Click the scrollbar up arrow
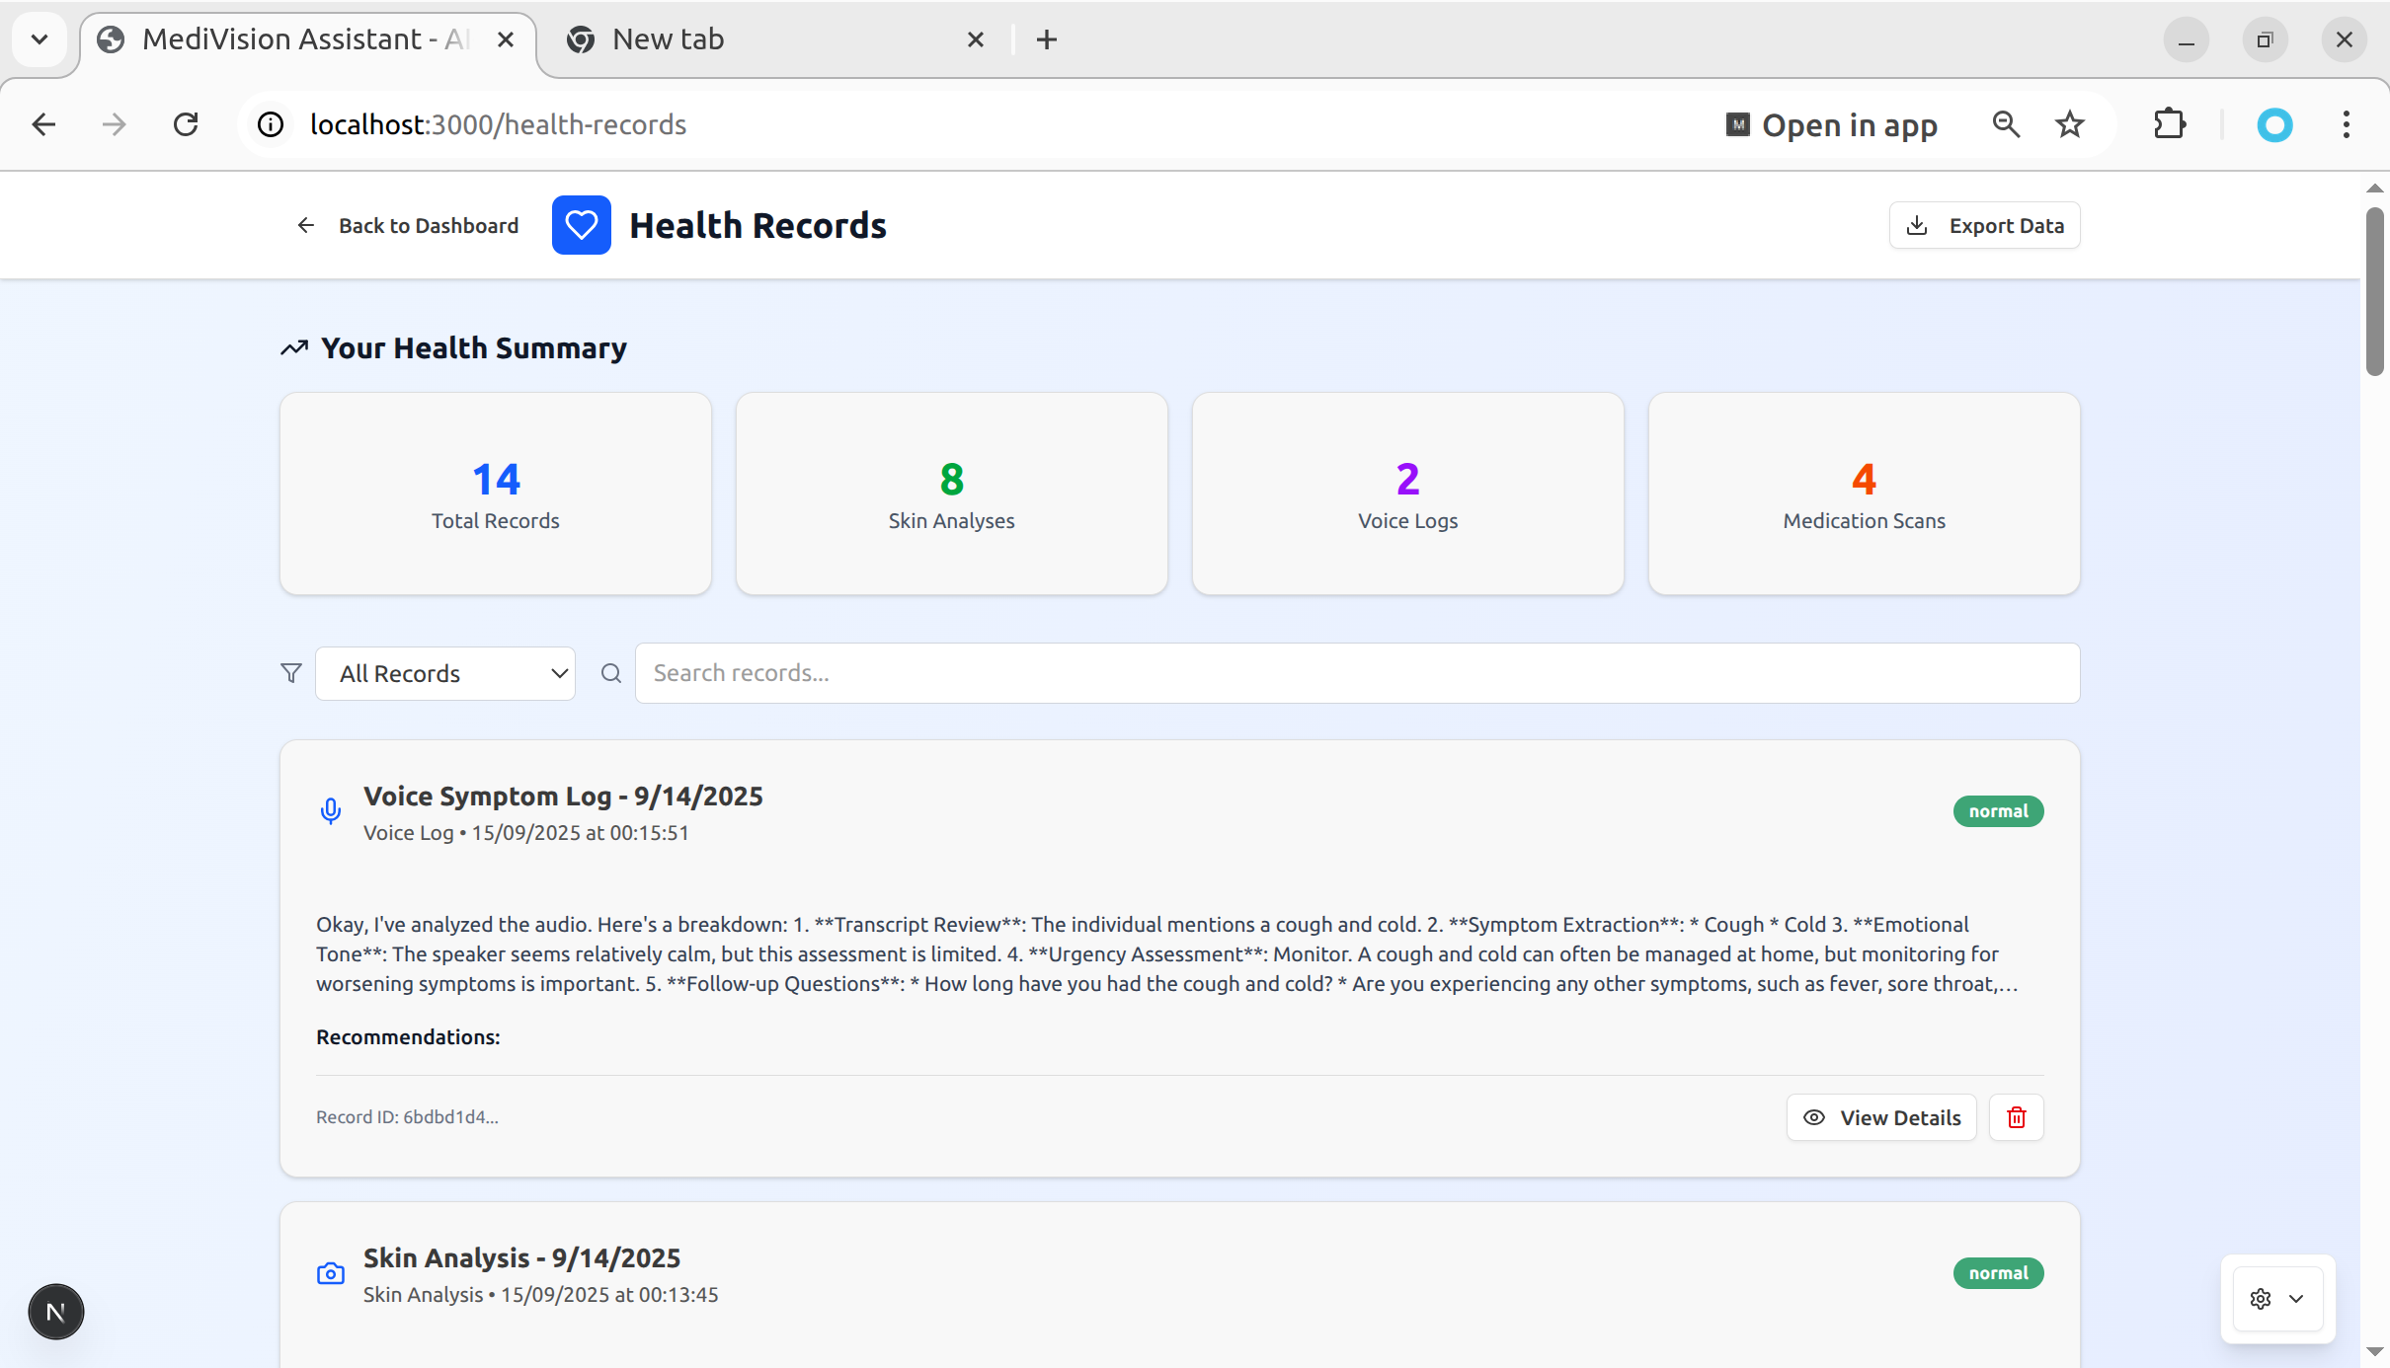Viewport: 2390px width, 1368px height. pyautogui.click(x=2375, y=188)
